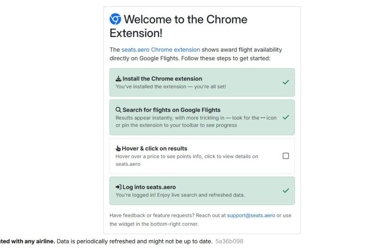Select the Log into seats.aero step card
The image size is (374, 249).
click(202, 191)
